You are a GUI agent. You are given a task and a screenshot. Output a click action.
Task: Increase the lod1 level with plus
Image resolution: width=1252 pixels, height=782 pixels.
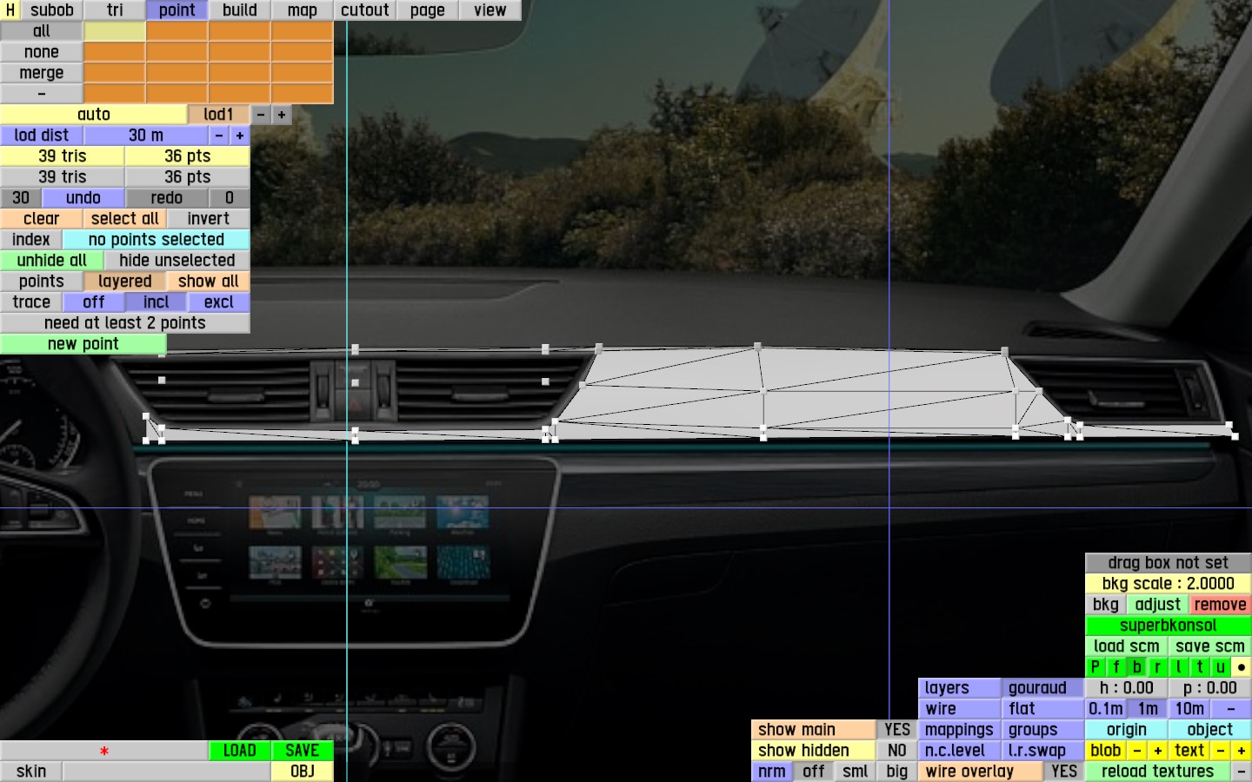click(282, 115)
